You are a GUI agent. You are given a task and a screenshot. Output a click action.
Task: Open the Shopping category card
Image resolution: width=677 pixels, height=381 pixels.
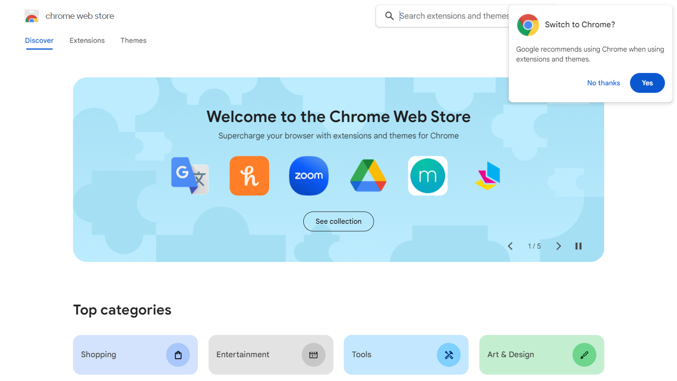pos(135,355)
